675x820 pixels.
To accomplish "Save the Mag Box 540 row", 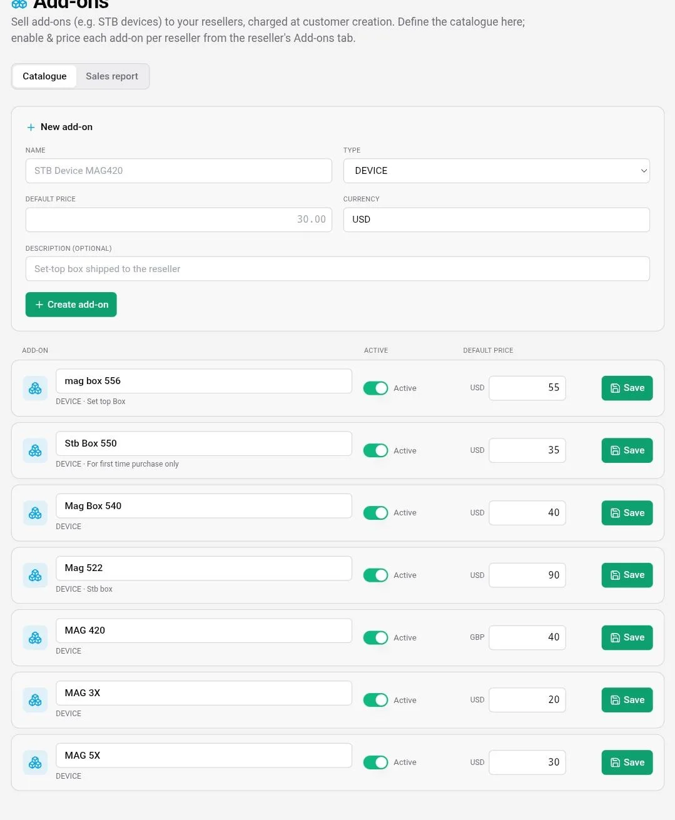I will [627, 513].
